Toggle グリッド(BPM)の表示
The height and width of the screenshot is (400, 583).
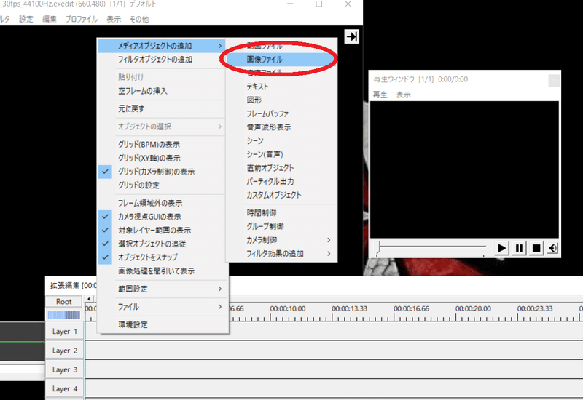161,144
